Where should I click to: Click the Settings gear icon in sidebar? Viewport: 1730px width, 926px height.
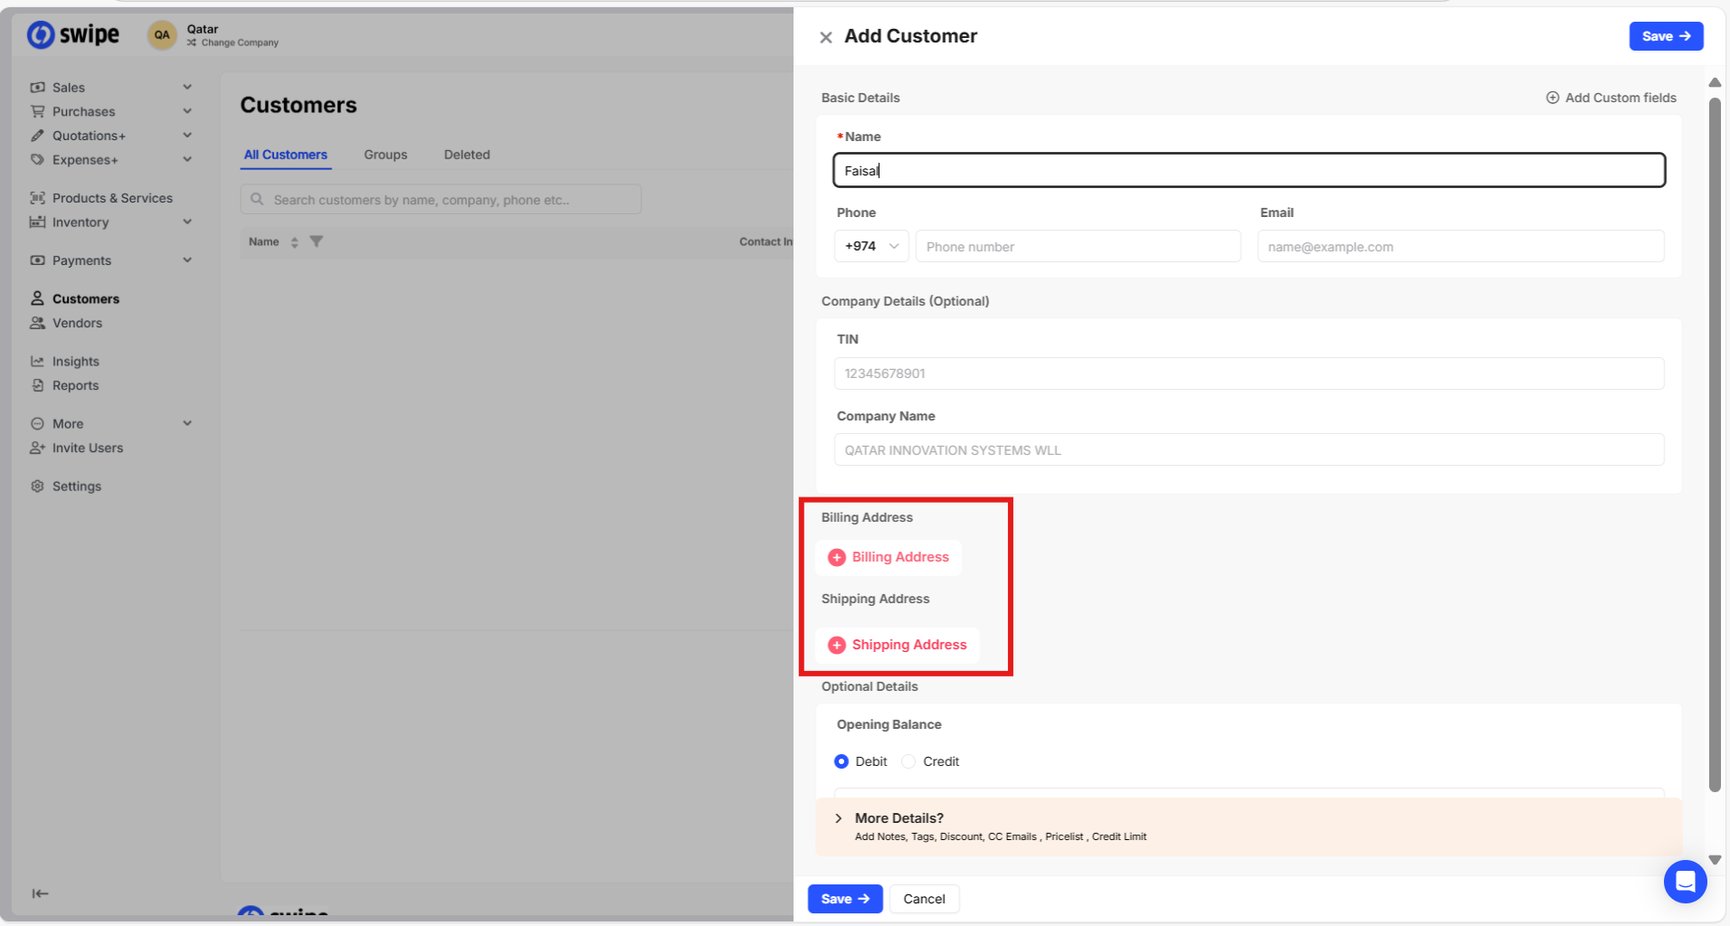(x=37, y=487)
